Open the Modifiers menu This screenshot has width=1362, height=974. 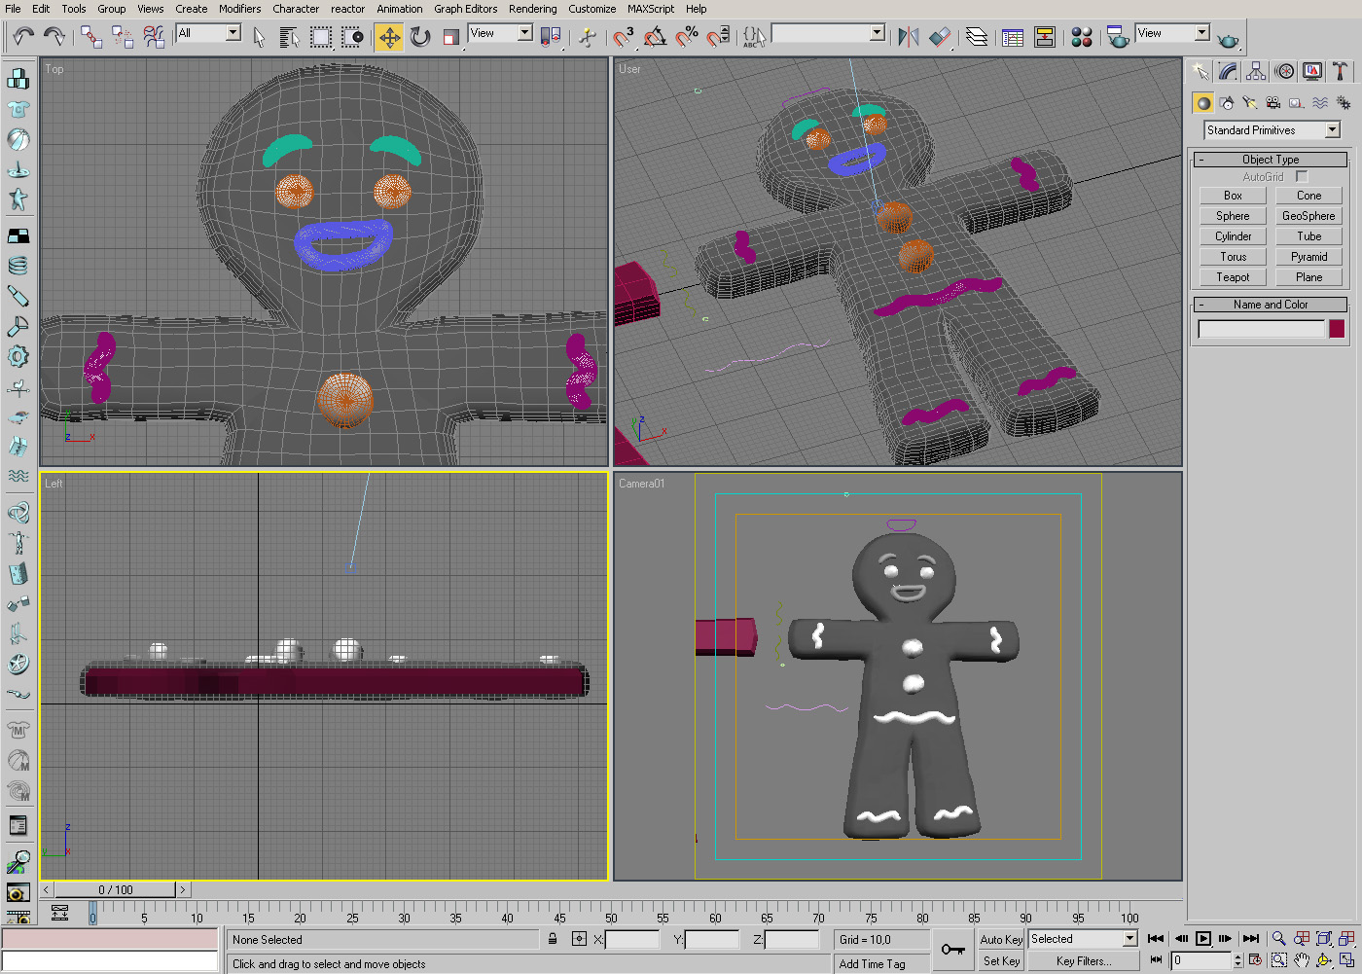(x=239, y=9)
